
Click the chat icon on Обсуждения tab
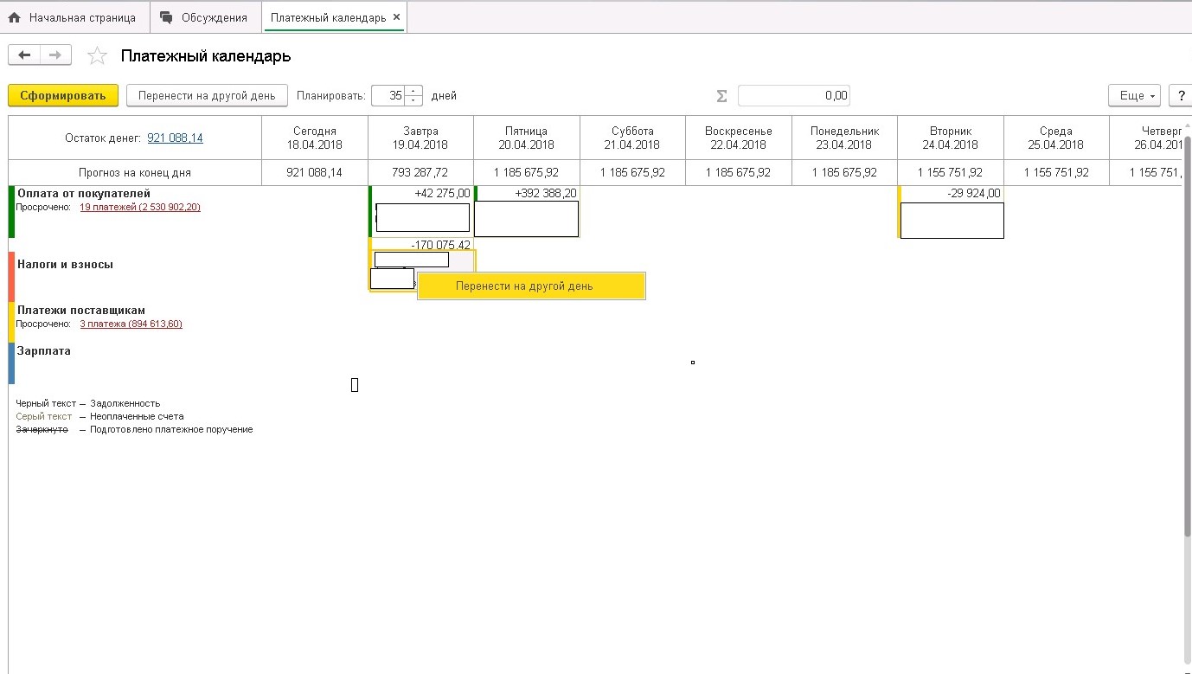[x=166, y=17]
